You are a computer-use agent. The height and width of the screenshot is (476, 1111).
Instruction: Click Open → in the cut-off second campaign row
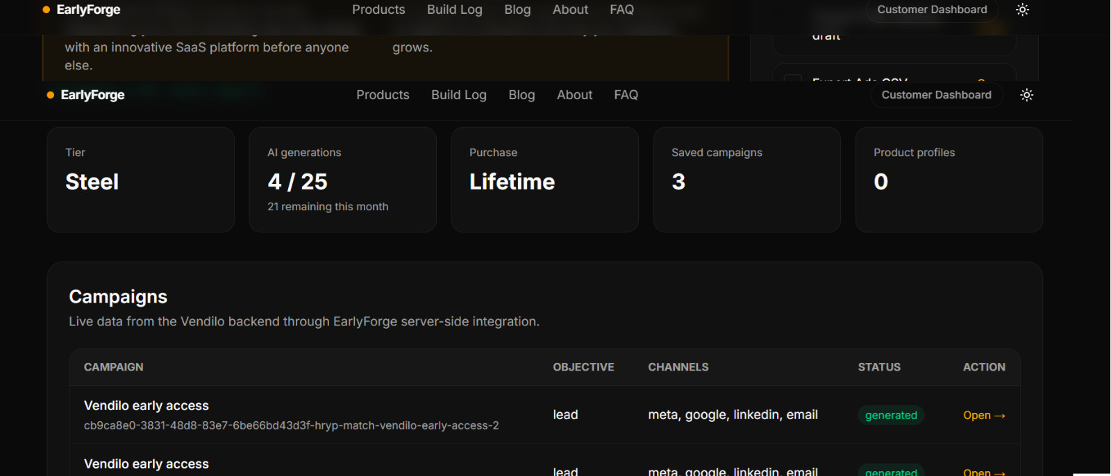pyautogui.click(x=984, y=472)
